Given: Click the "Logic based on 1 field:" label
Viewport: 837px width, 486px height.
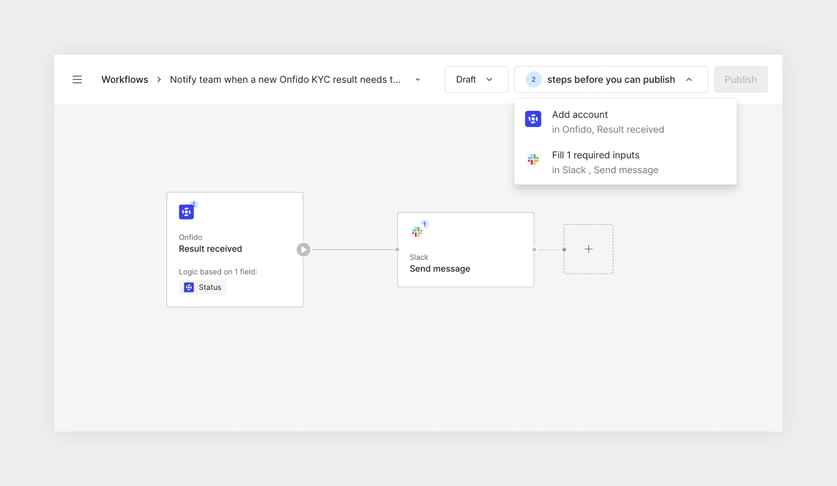Looking at the screenshot, I should click(218, 271).
